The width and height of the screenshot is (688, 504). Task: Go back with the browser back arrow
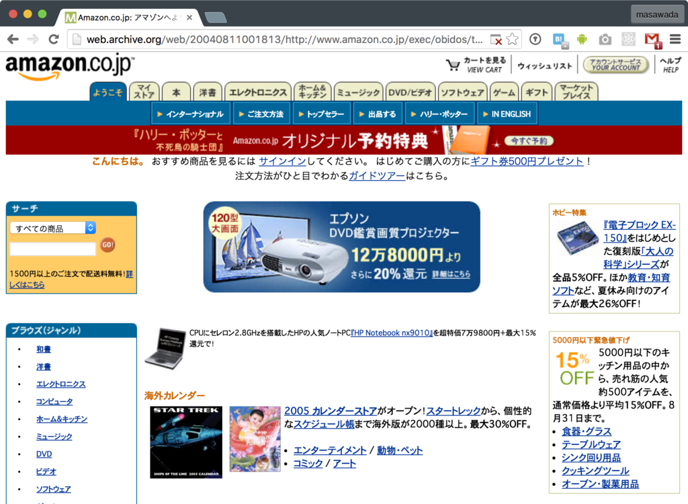pyautogui.click(x=13, y=40)
